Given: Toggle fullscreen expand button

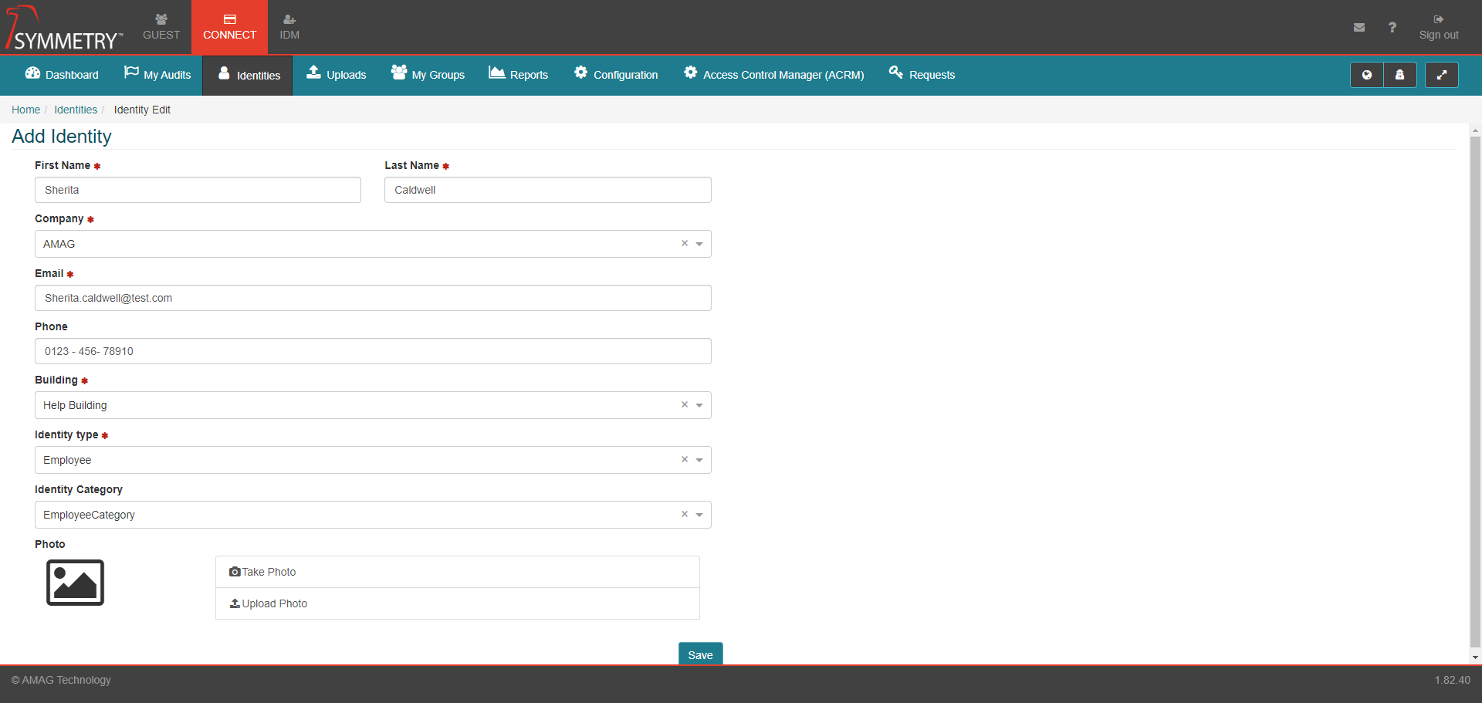Looking at the screenshot, I should tap(1441, 75).
